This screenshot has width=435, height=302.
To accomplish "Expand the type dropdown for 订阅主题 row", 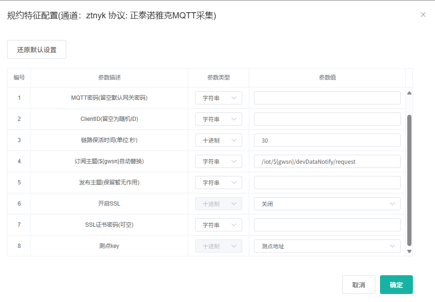I will (219, 161).
